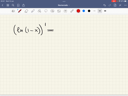Add a new page

click(115, 5)
